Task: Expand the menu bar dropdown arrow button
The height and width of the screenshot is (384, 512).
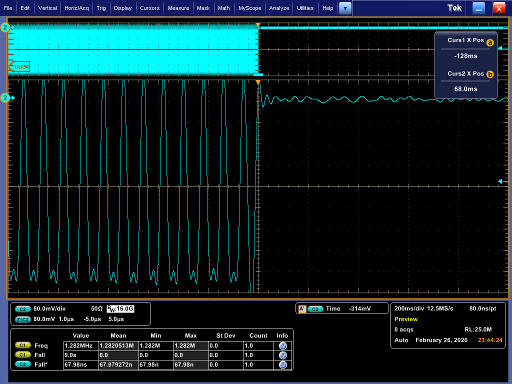Action: click(345, 8)
